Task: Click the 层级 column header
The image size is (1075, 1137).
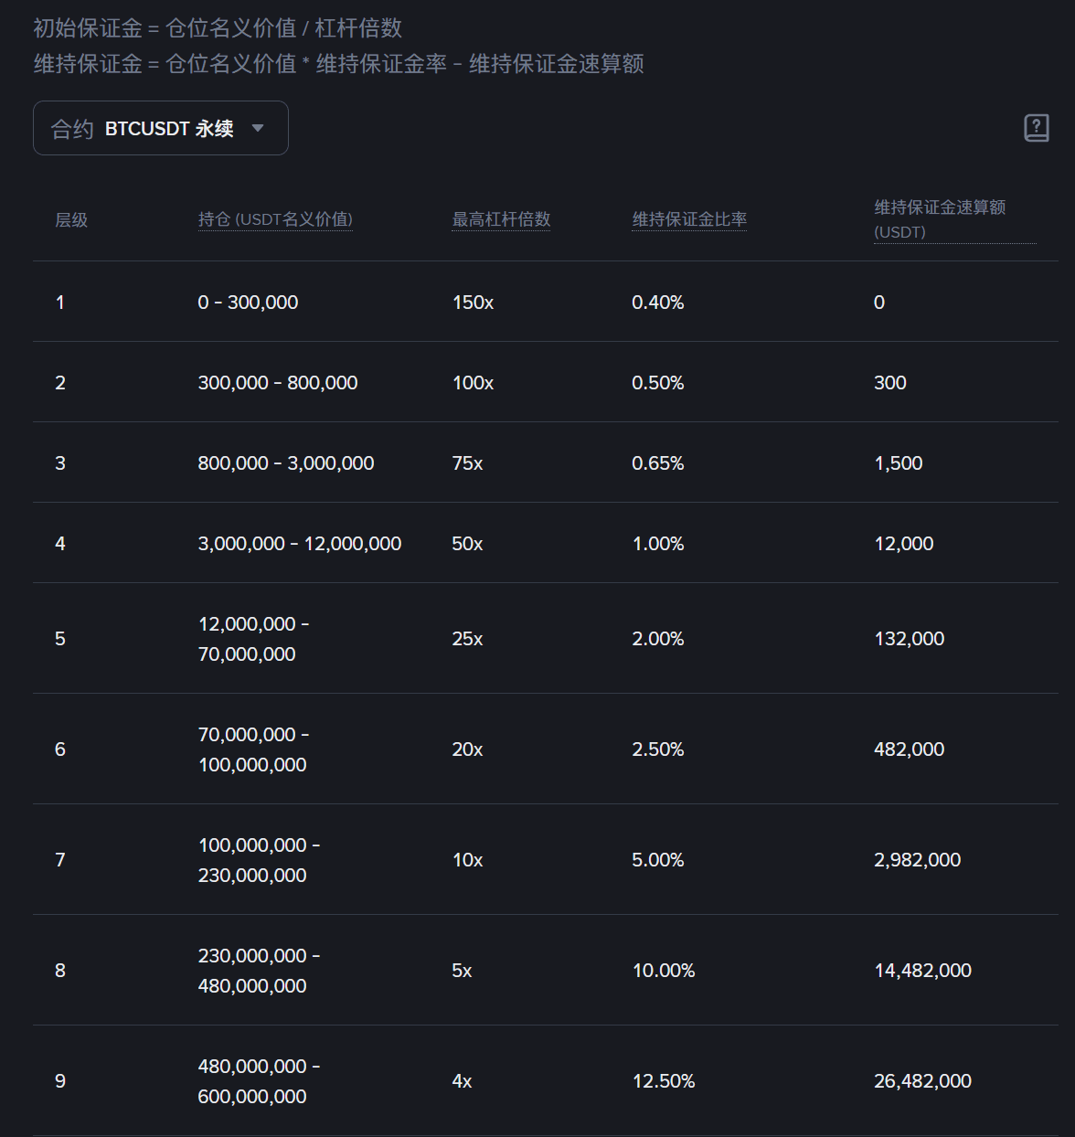Action: (71, 220)
